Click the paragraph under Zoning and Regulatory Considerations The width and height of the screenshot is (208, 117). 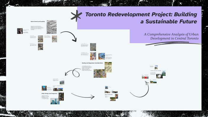(x=87, y=68)
